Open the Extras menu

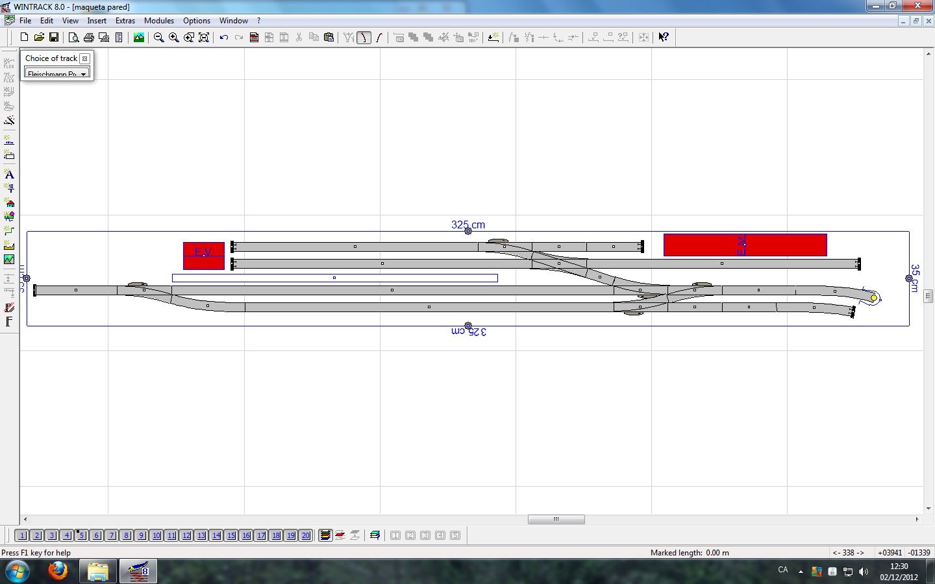point(125,21)
